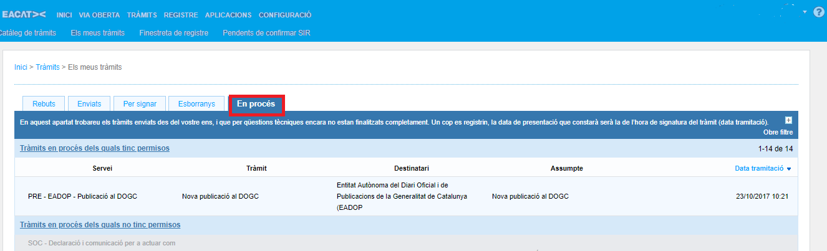This screenshot has width=827, height=251.
Task: Click the plus icon to open filter
Action: [788, 121]
